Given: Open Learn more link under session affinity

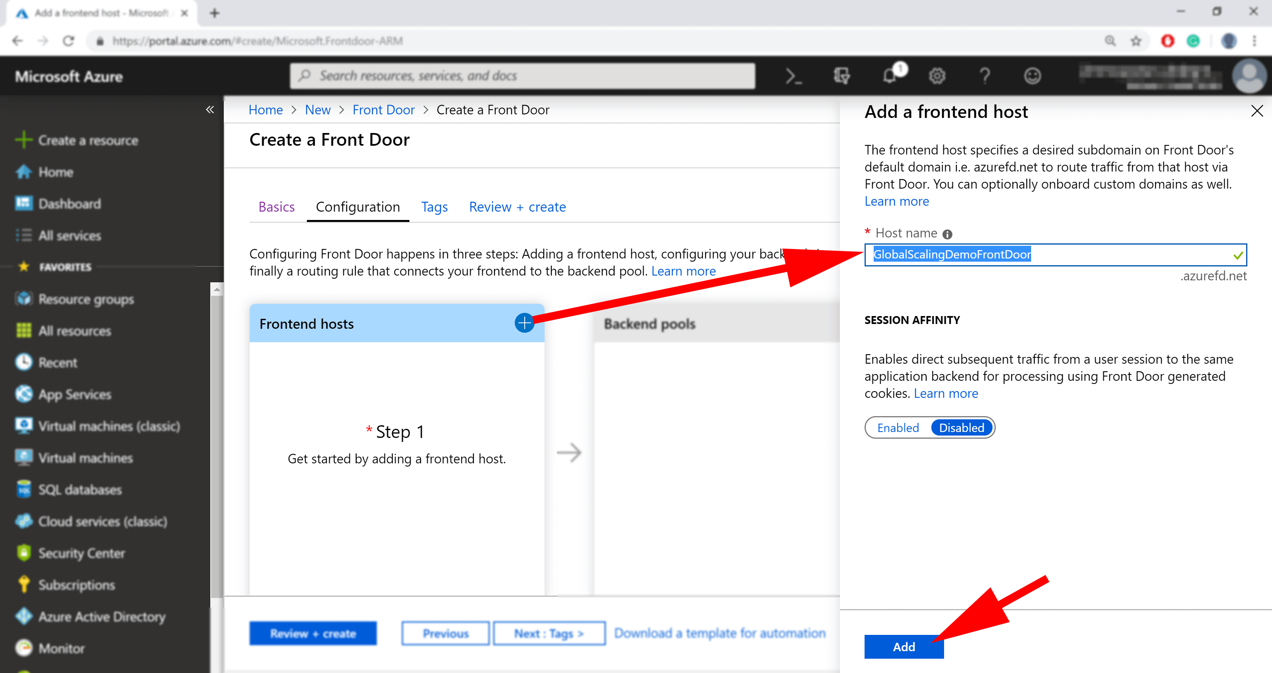Looking at the screenshot, I should click(x=946, y=393).
